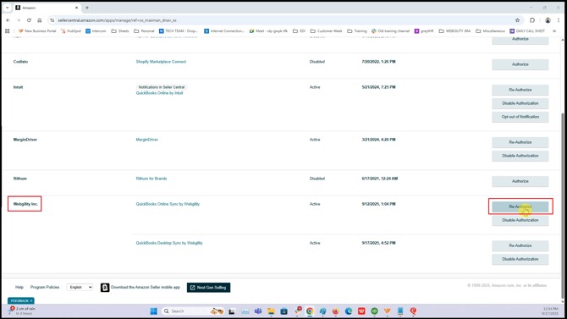567x319 pixels.
Task: Disable Authorization for Intuit
Action: click(520, 103)
